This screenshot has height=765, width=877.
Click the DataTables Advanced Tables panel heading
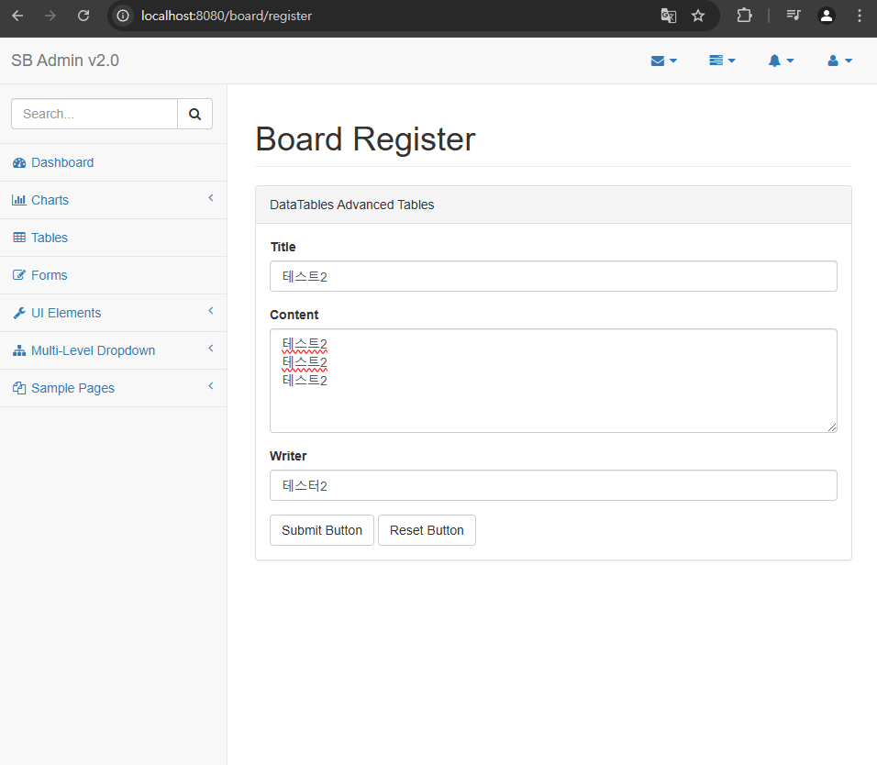coord(351,205)
